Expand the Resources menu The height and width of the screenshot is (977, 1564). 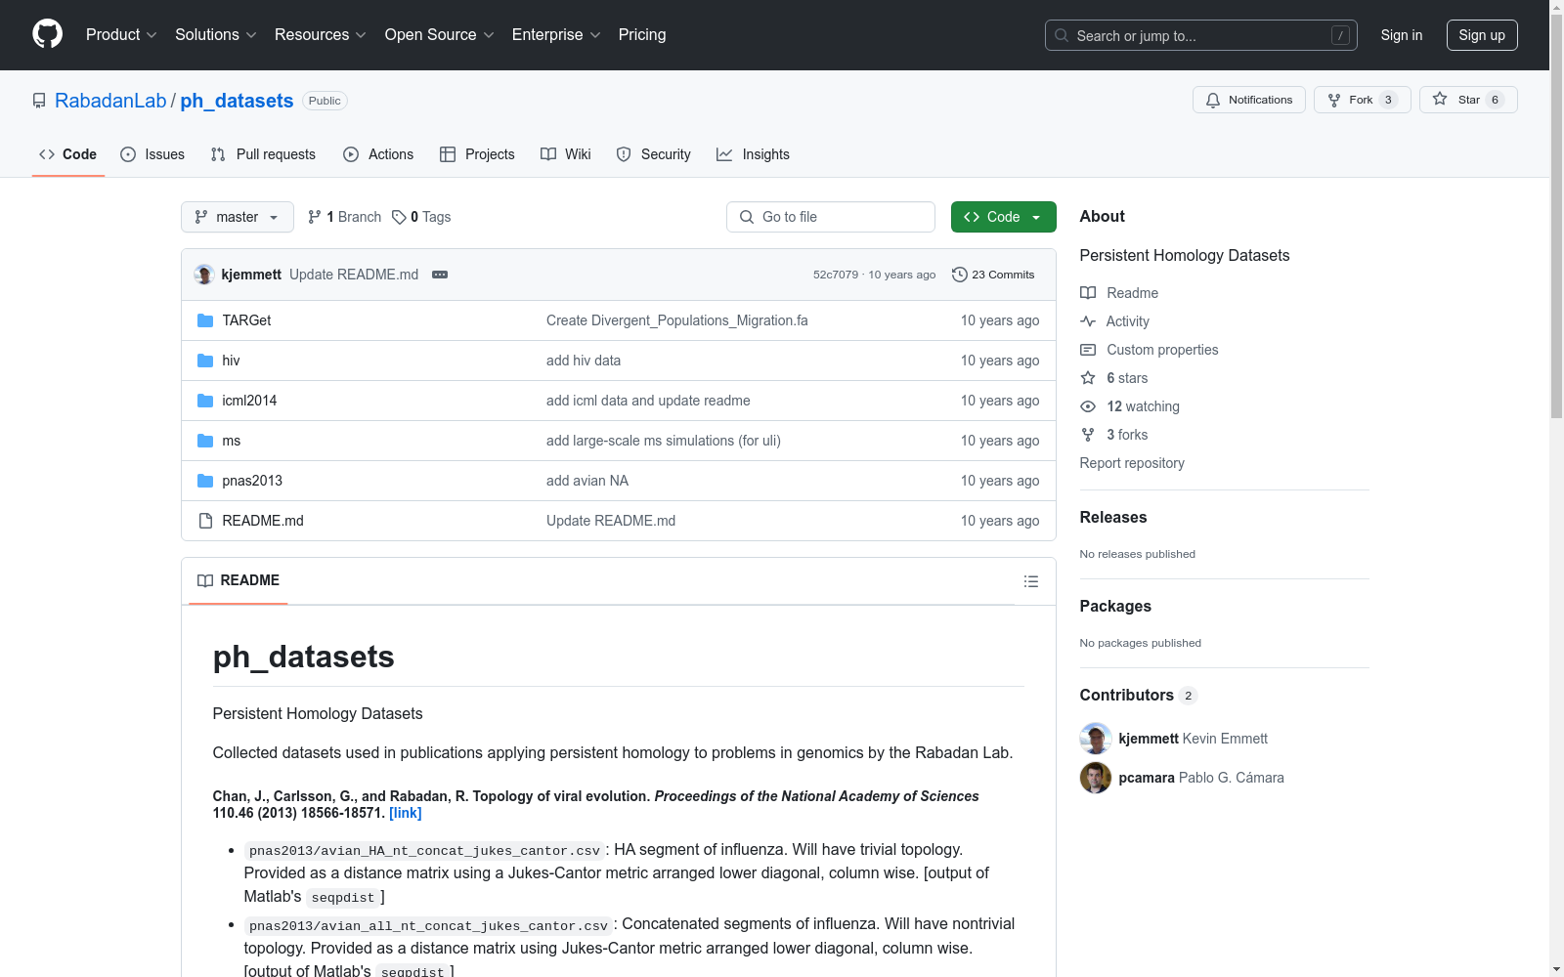pos(321,34)
